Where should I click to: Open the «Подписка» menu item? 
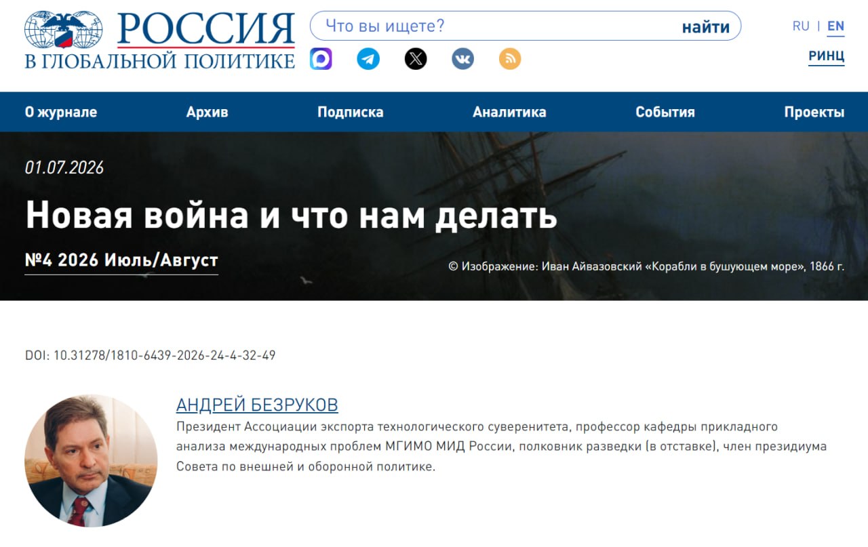pyautogui.click(x=351, y=113)
